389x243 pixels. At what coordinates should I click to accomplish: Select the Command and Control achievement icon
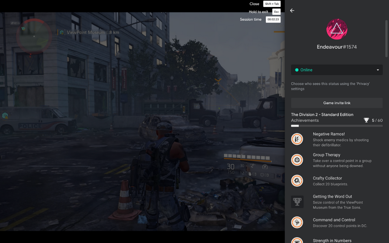click(x=297, y=222)
